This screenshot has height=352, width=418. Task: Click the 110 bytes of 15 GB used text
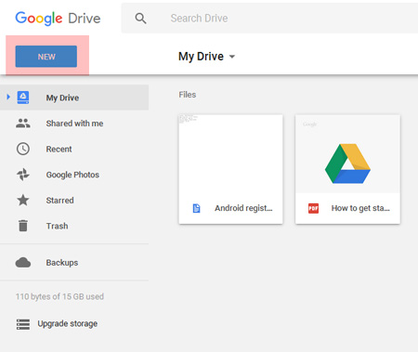click(x=59, y=296)
